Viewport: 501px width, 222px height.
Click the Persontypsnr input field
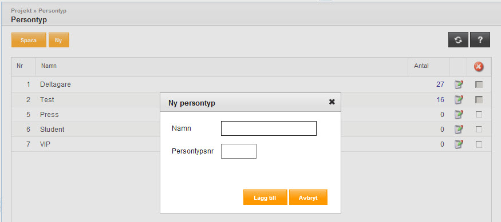click(x=239, y=151)
